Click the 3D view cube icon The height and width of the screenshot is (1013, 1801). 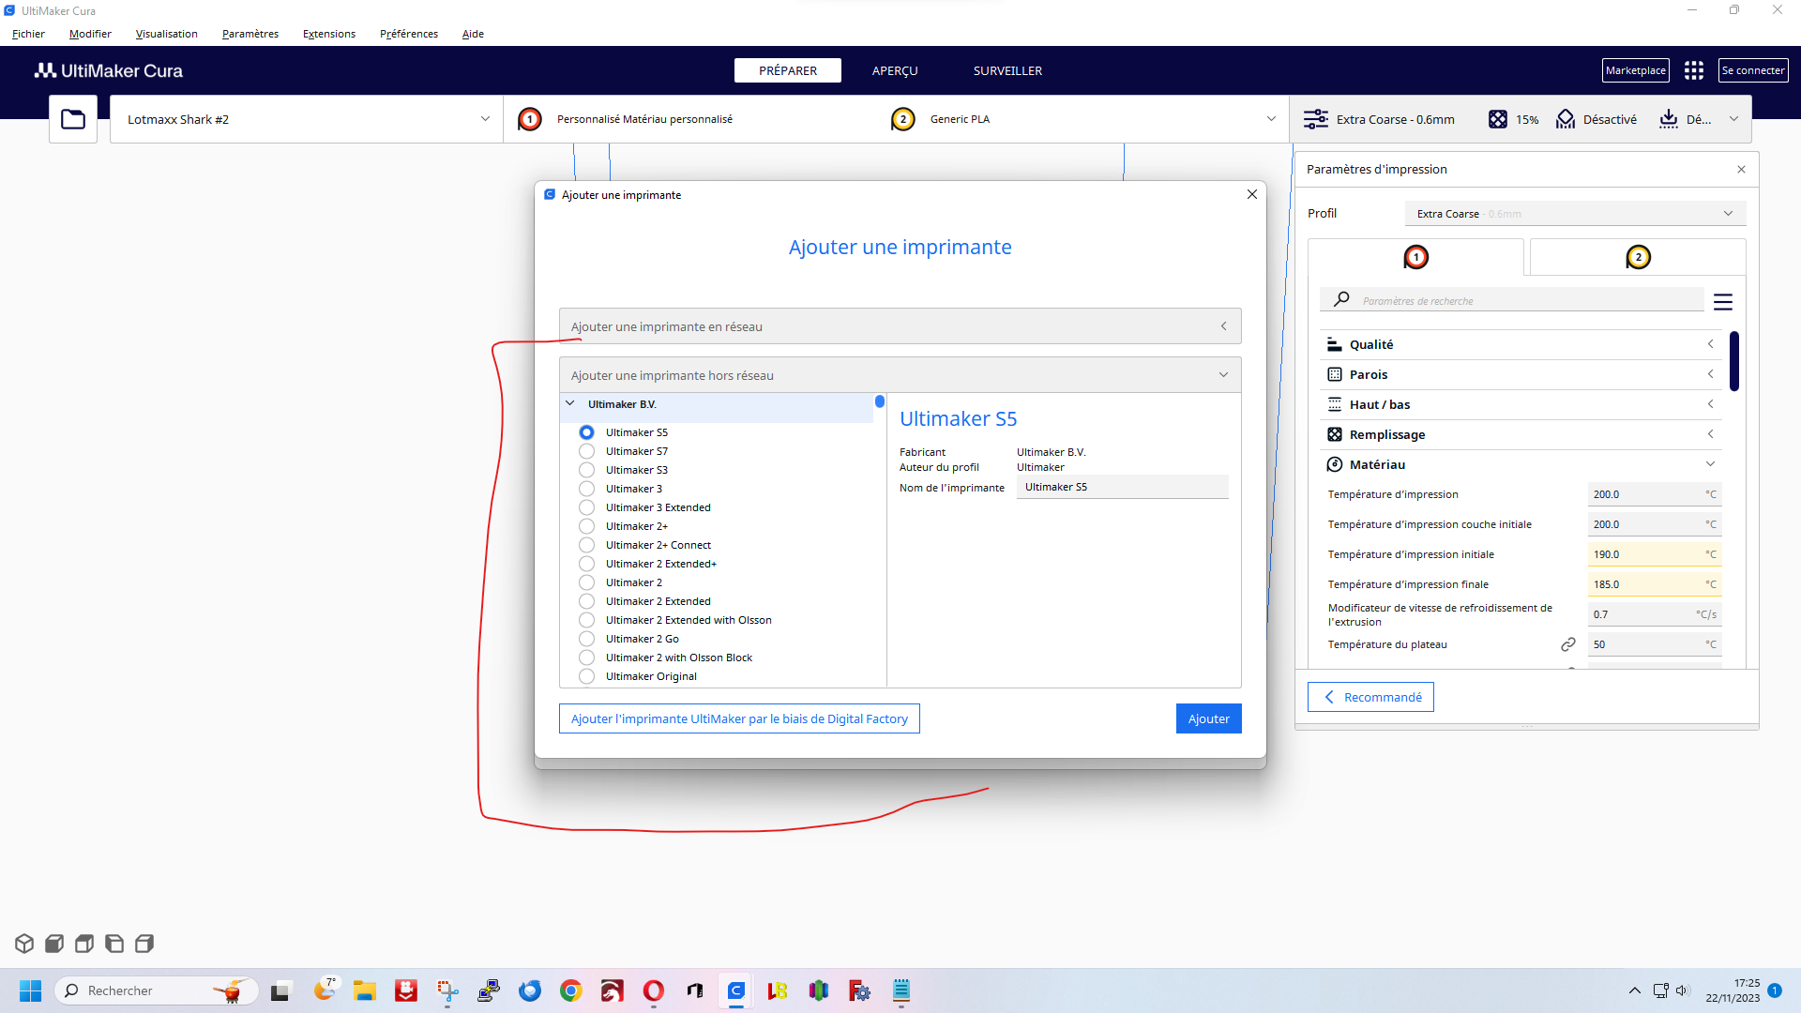coord(24,944)
